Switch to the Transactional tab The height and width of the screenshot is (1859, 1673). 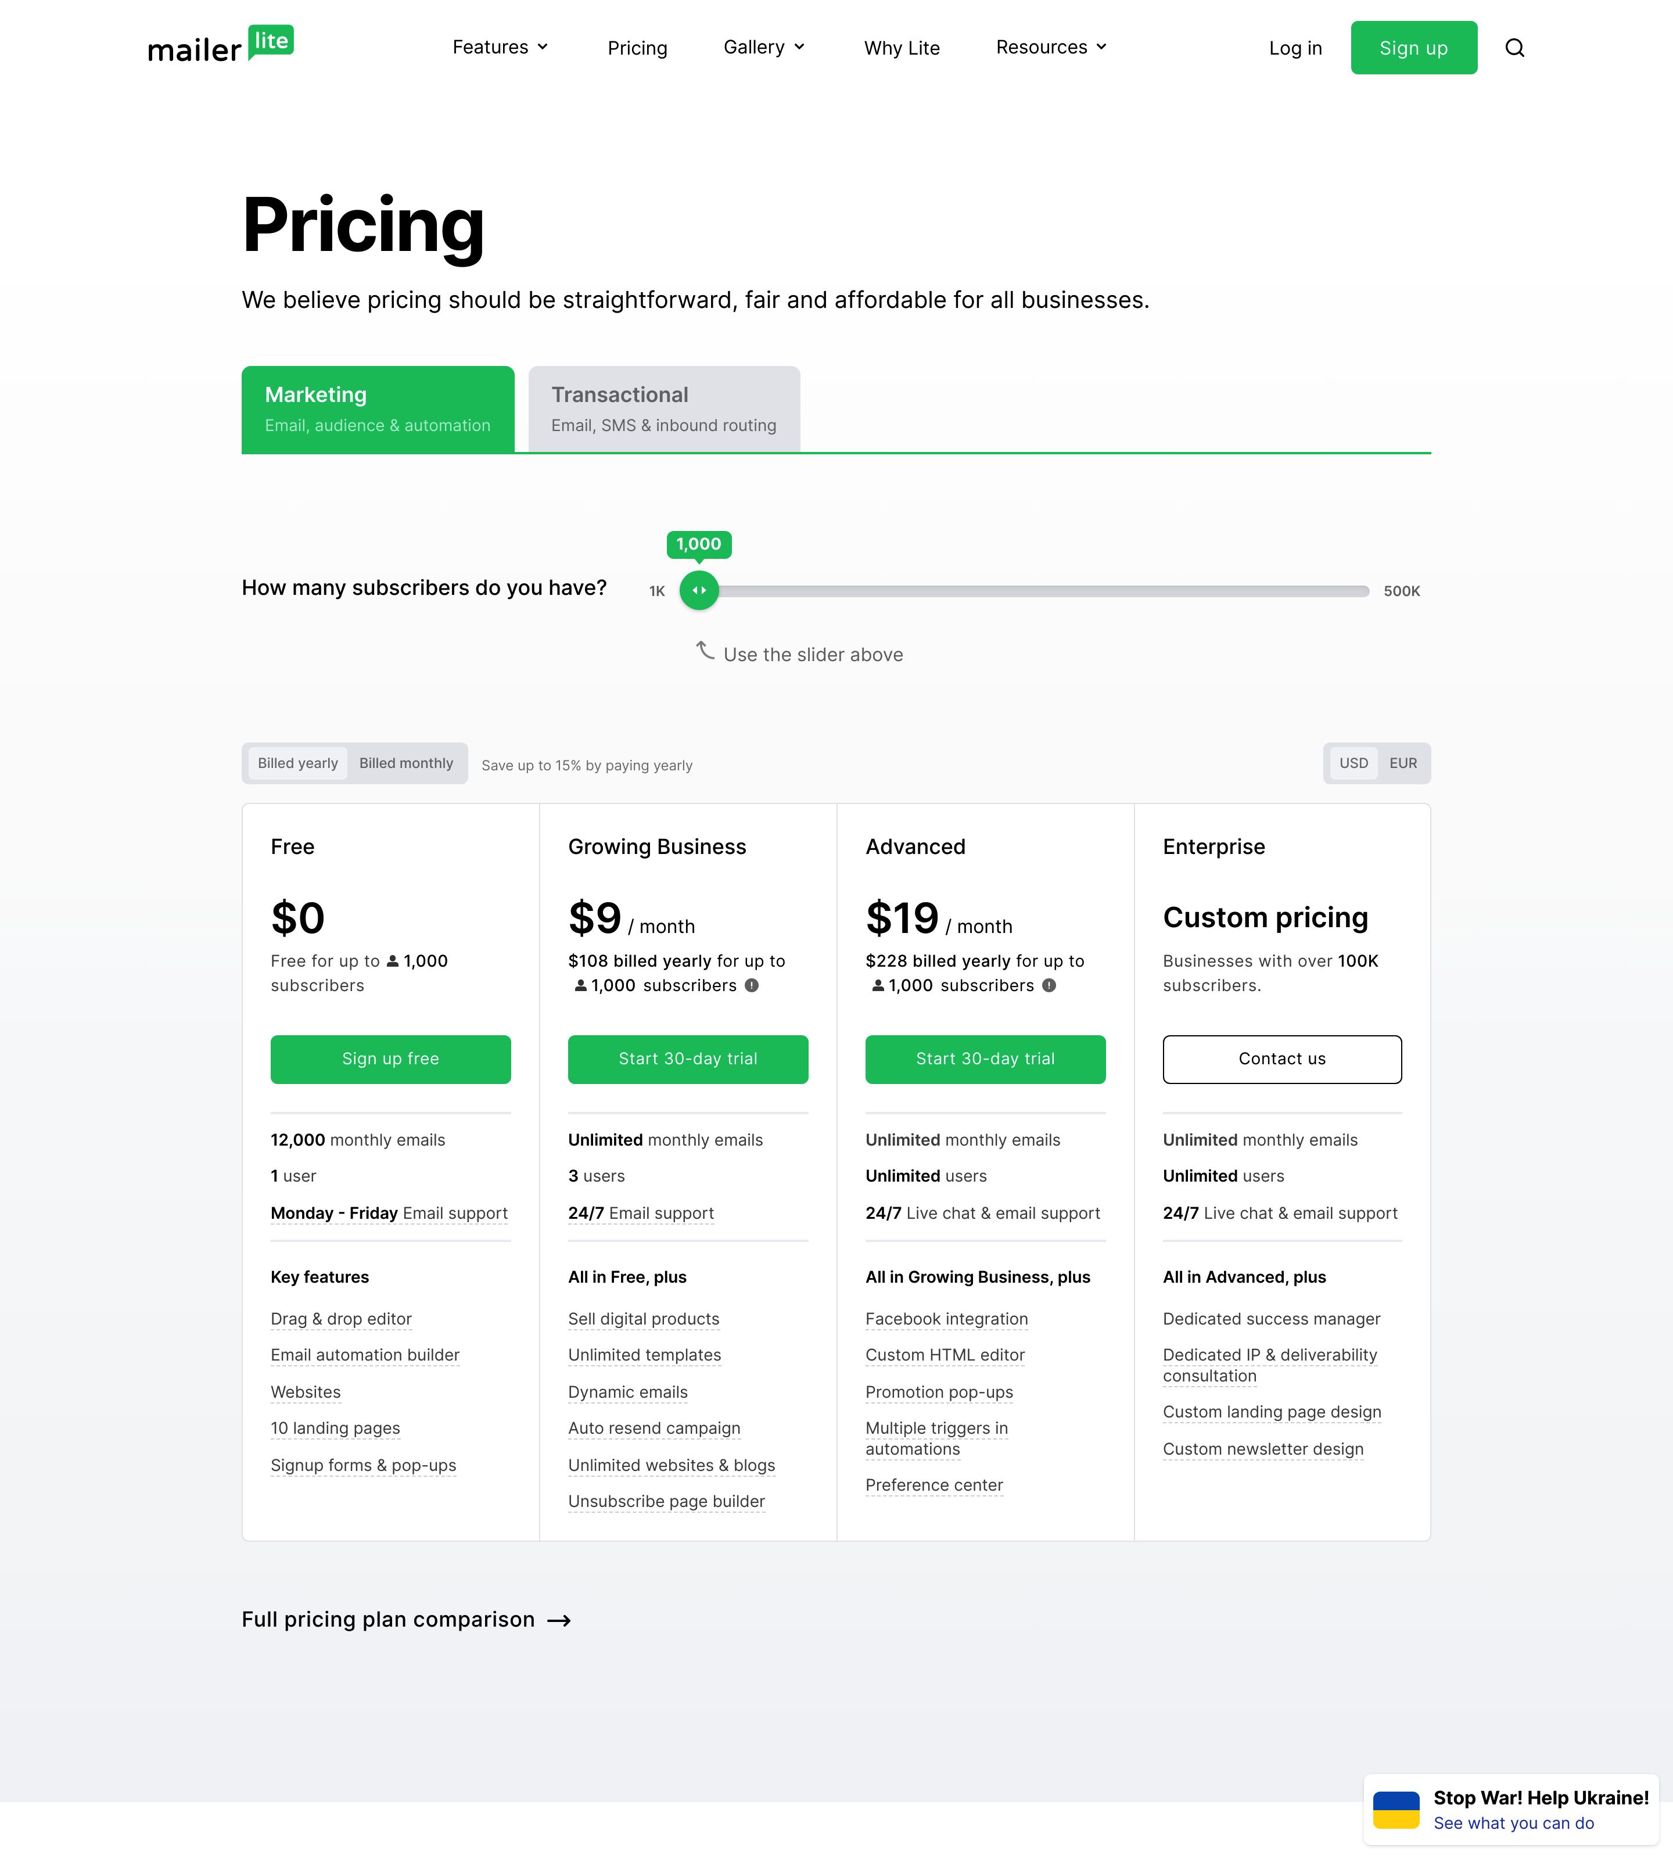[664, 409]
